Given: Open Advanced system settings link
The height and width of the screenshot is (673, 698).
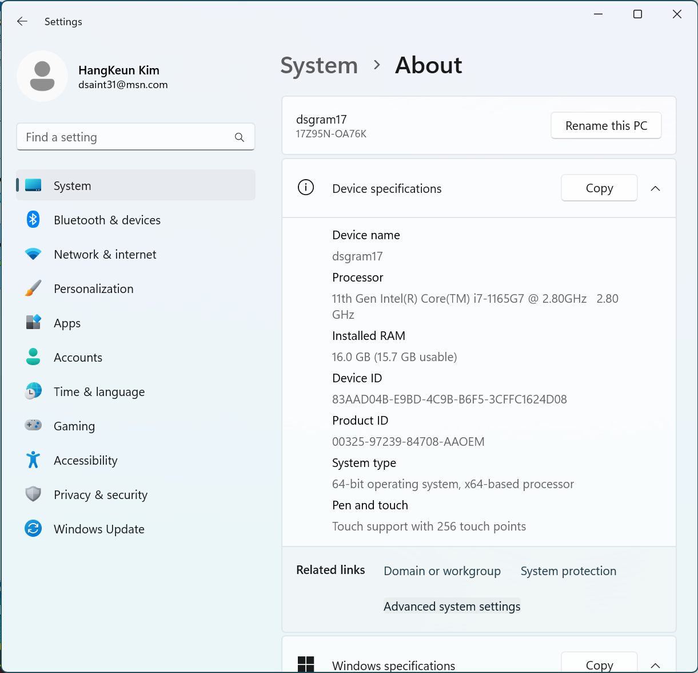Looking at the screenshot, I should 452,606.
